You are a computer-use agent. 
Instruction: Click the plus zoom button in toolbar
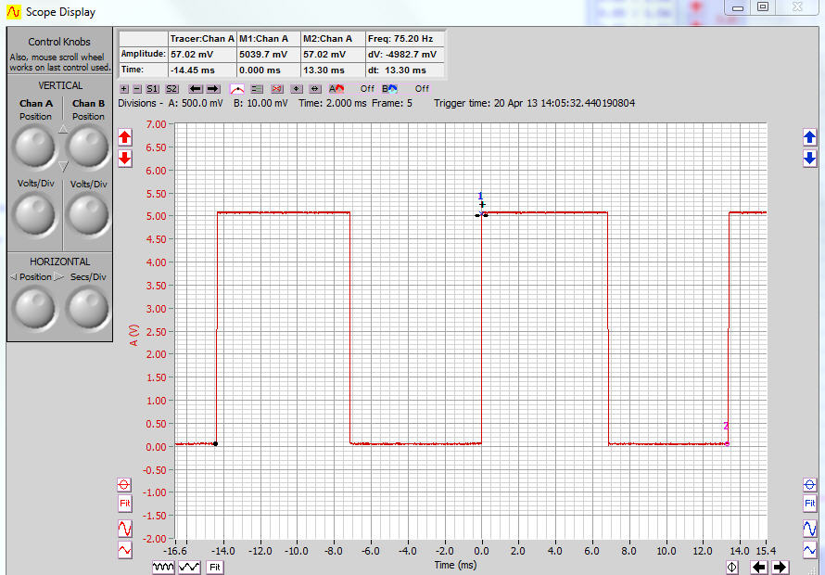coord(125,89)
